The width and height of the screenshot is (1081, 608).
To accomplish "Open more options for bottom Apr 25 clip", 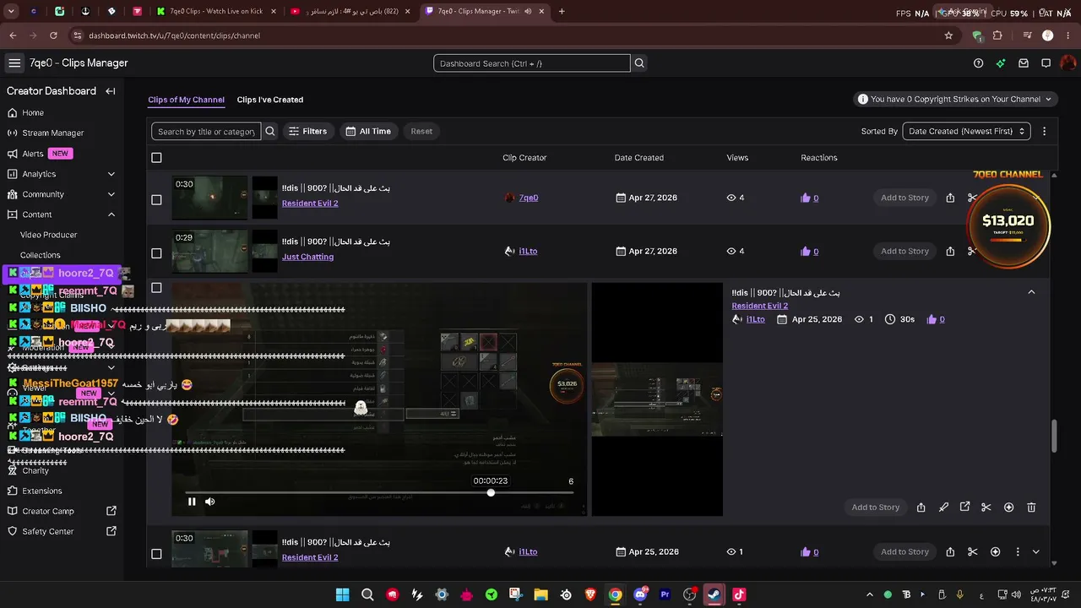I will [x=1017, y=552].
